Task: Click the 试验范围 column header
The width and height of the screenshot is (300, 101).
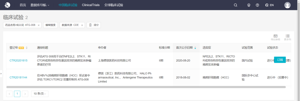Action: click(247, 48)
